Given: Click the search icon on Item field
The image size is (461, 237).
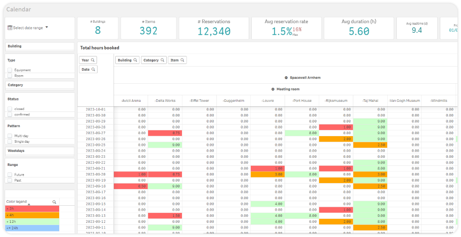Looking at the screenshot, I should pos(182,60).
